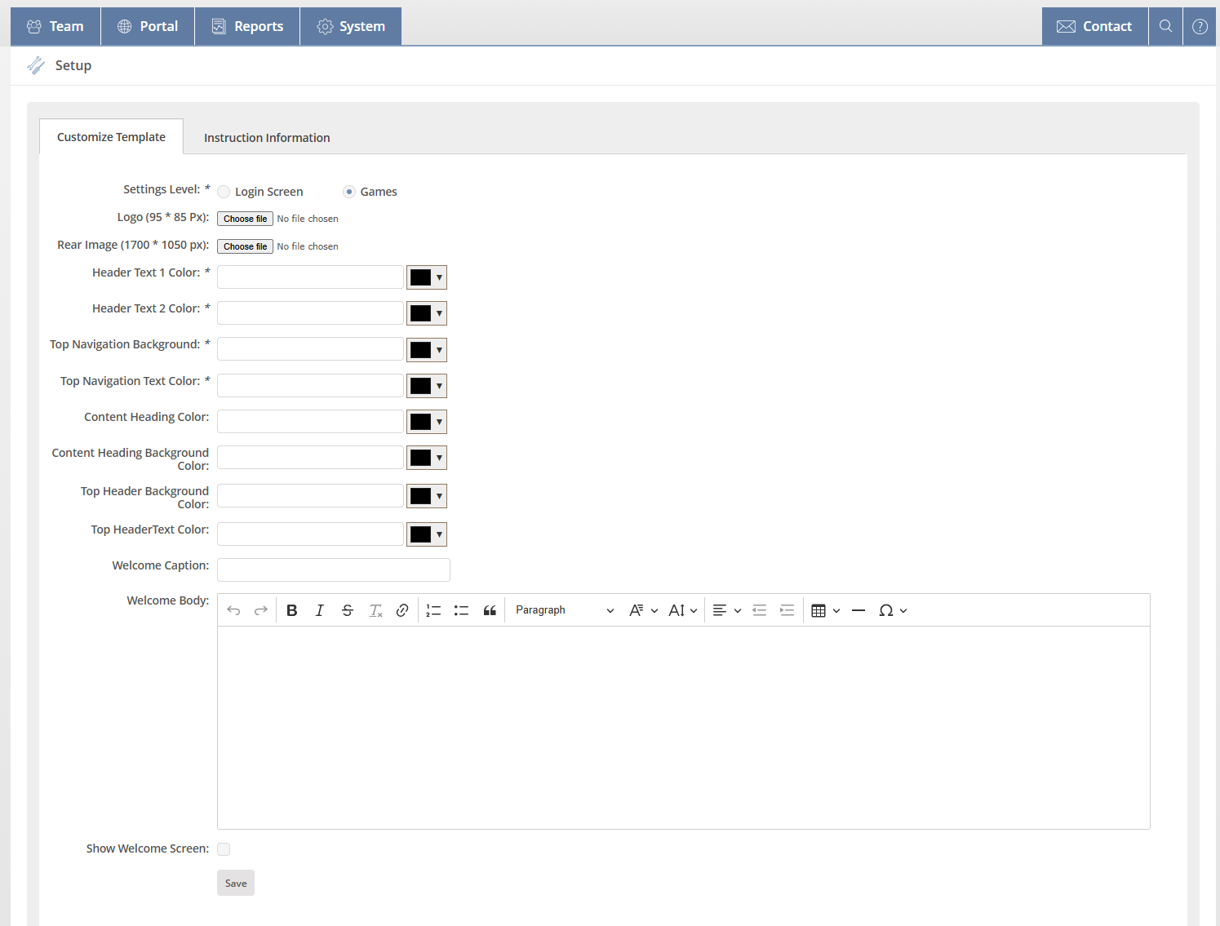
Task: Enable the Show Welcome Screen checkbox
Action: [x=224, y=849]
